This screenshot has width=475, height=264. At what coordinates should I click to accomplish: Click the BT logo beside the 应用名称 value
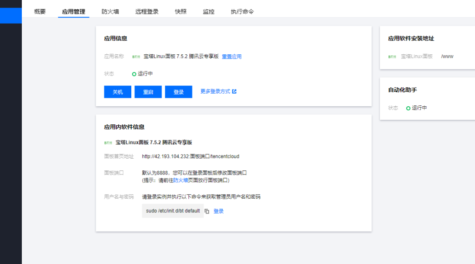(136, 57)
